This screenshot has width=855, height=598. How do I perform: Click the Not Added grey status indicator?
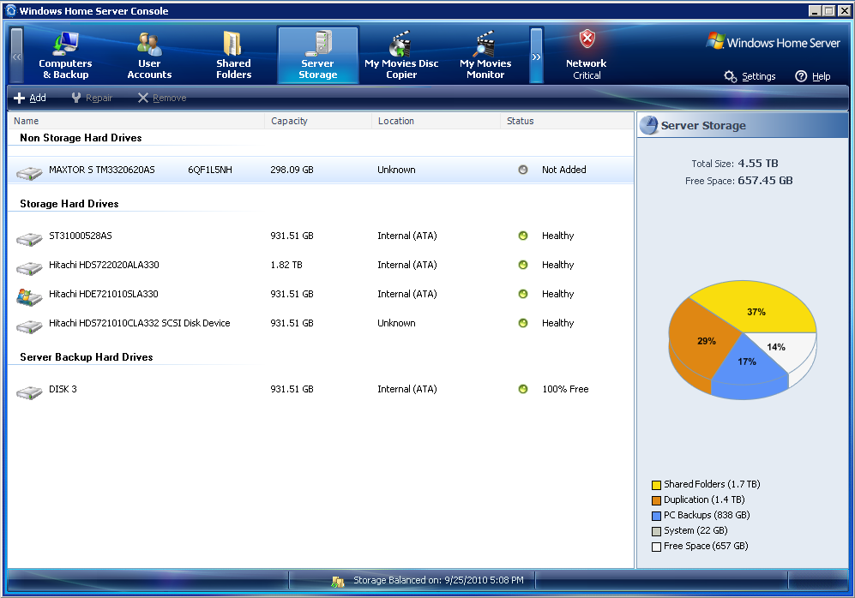coord(523,170)
